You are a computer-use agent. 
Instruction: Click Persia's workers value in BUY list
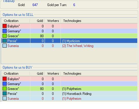tap(53, 94)
